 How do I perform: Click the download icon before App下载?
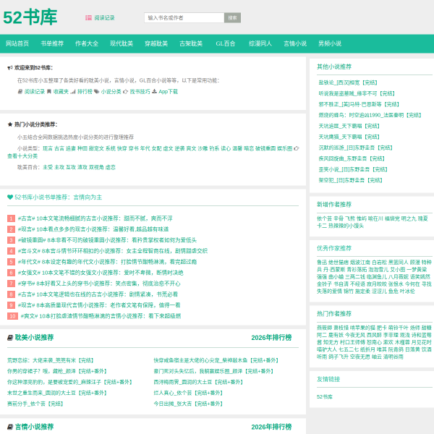pyautogui.click(x=155, y=92)
